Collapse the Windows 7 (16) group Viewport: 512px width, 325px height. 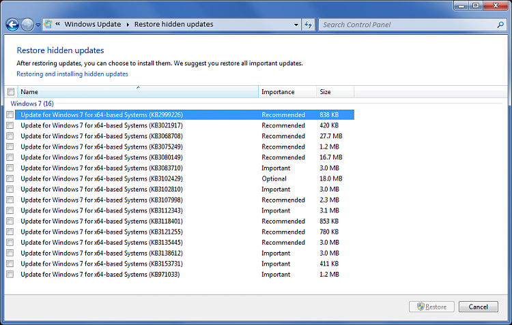(32, 104)
